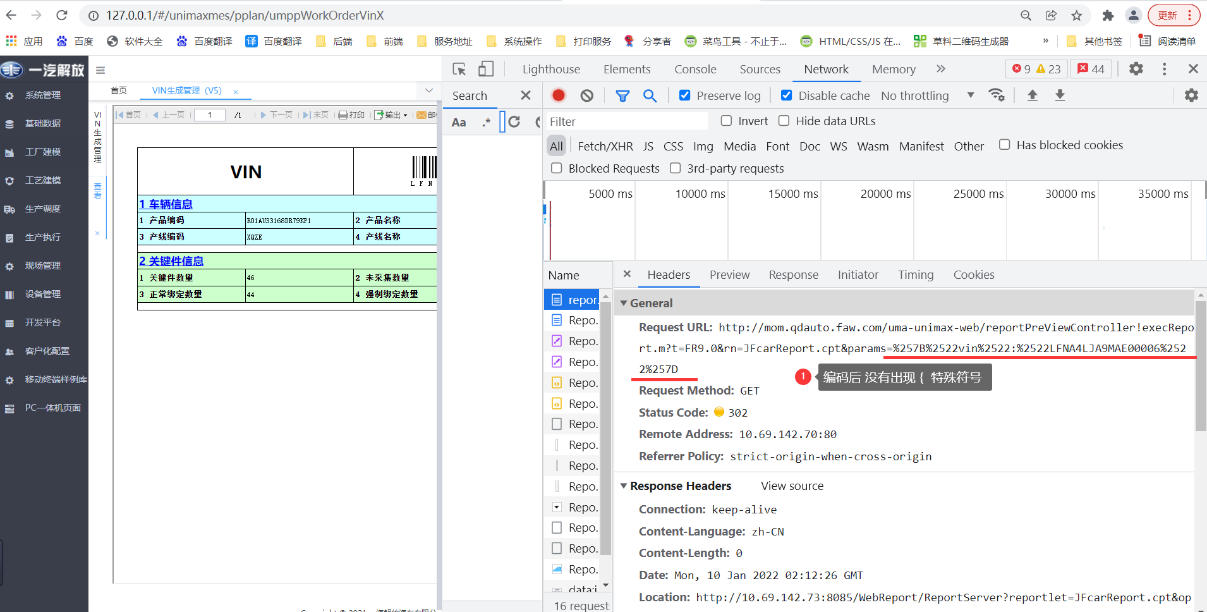Toggle the device toolbar icon
Screen dimensions: 1207x612
point(486,69)
